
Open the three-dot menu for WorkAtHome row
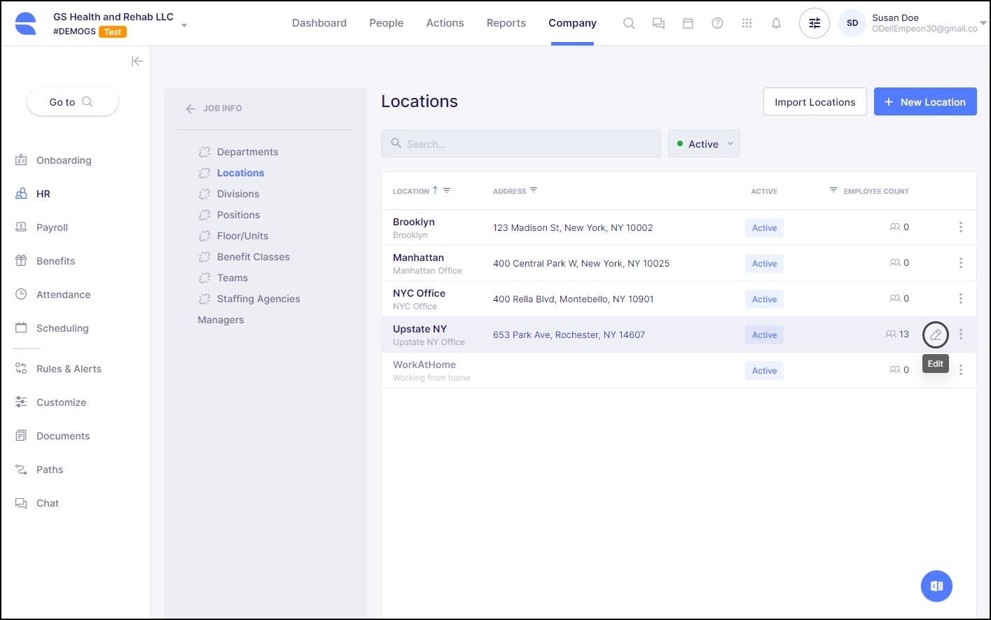coord(961,369)
